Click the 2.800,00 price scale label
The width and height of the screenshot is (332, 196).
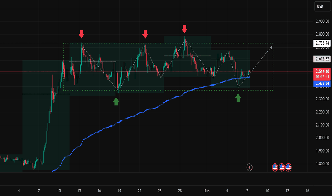click(x=322, y=34)
